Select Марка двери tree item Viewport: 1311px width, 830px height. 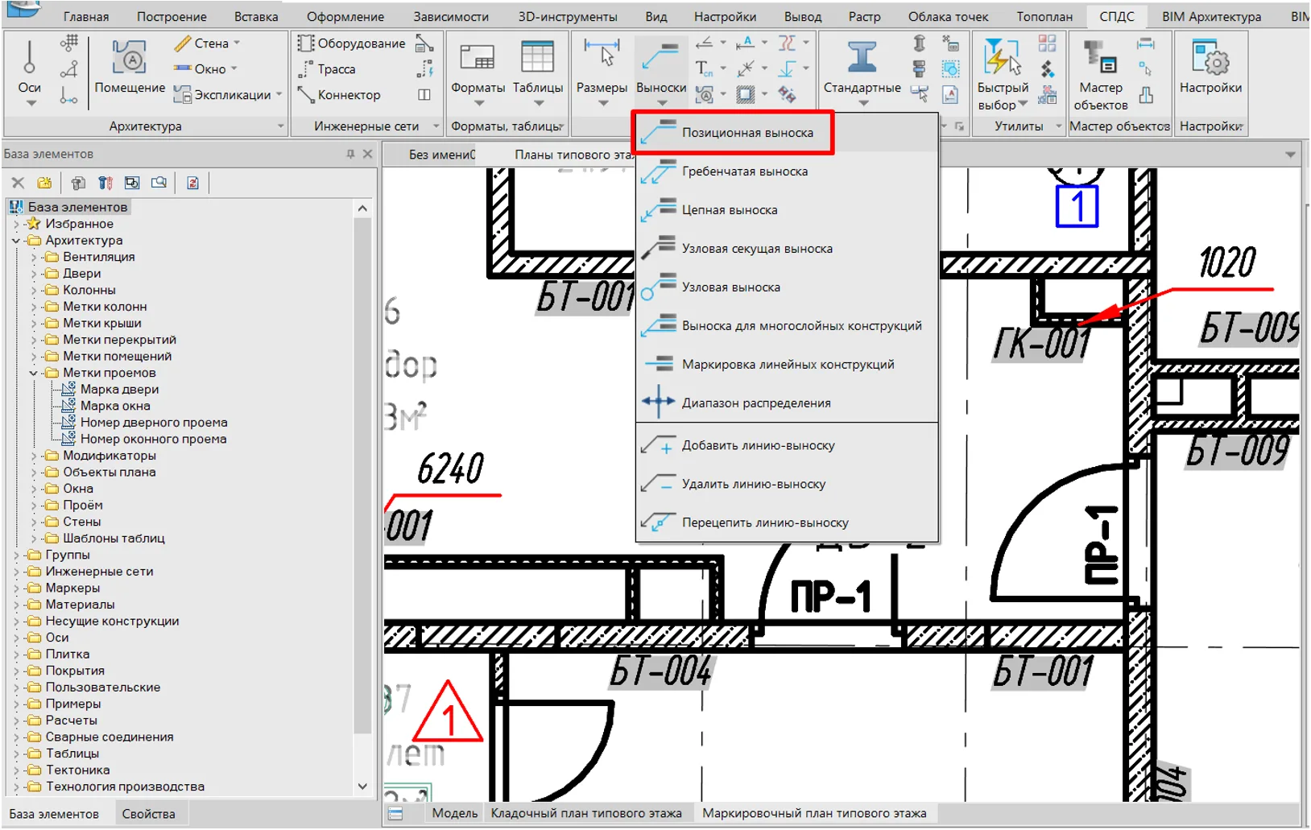point(119,390)
